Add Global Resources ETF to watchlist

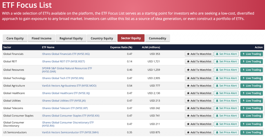point(199,70)
